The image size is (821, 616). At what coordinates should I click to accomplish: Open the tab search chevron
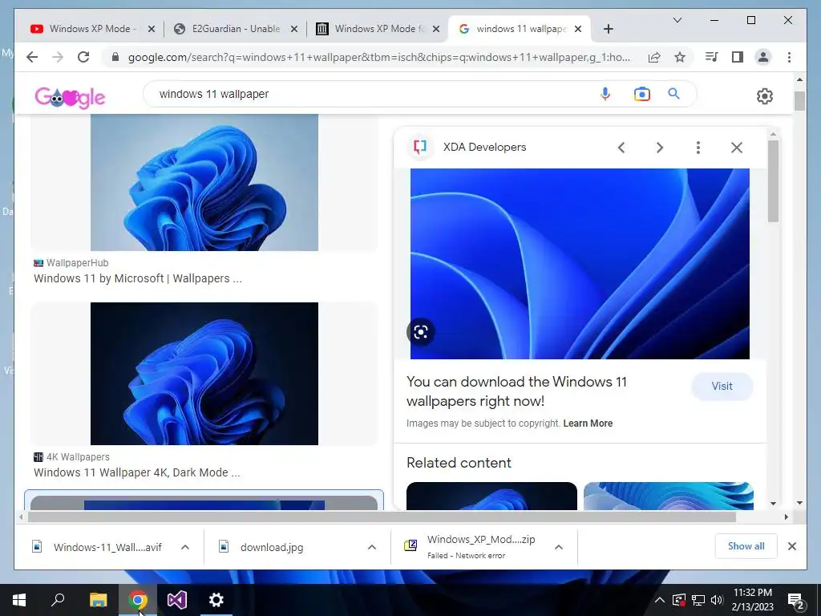coord(677,20)
